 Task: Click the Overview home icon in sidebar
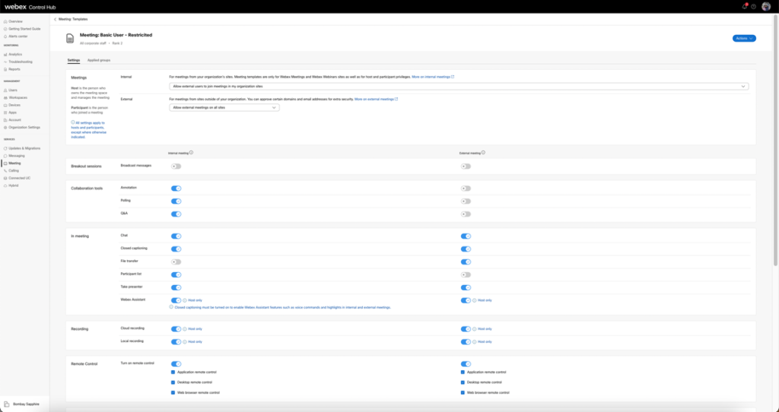[5, 21]
